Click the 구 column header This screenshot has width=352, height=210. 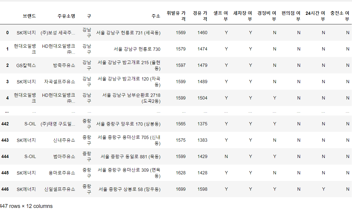point(89,16)
